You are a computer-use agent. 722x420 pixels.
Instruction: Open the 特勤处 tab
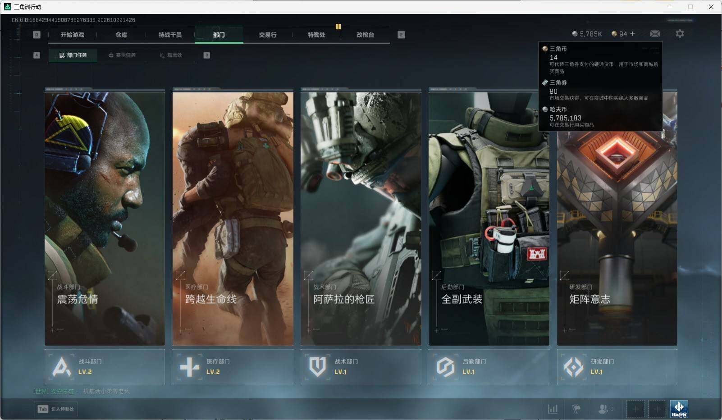coord(316,35)
